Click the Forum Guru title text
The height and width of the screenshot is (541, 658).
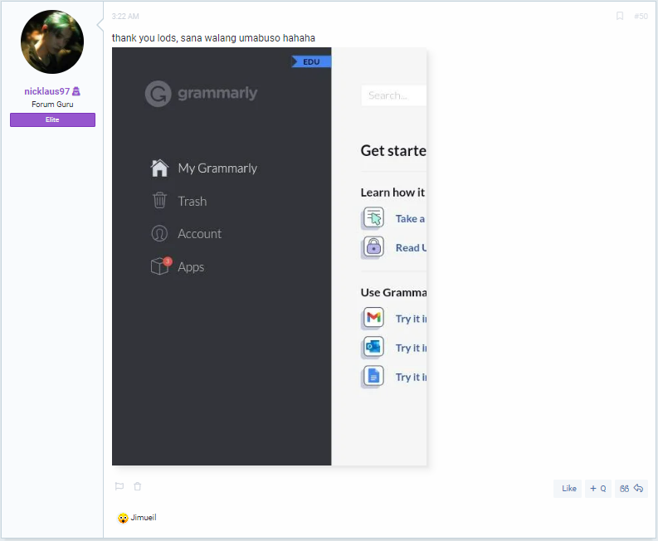pyautogui.click(x=52, y=104)
